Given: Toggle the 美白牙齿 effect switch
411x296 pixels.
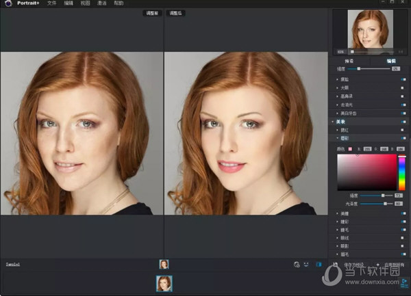Looking at the screenshot, I should (x=403, y=113).
